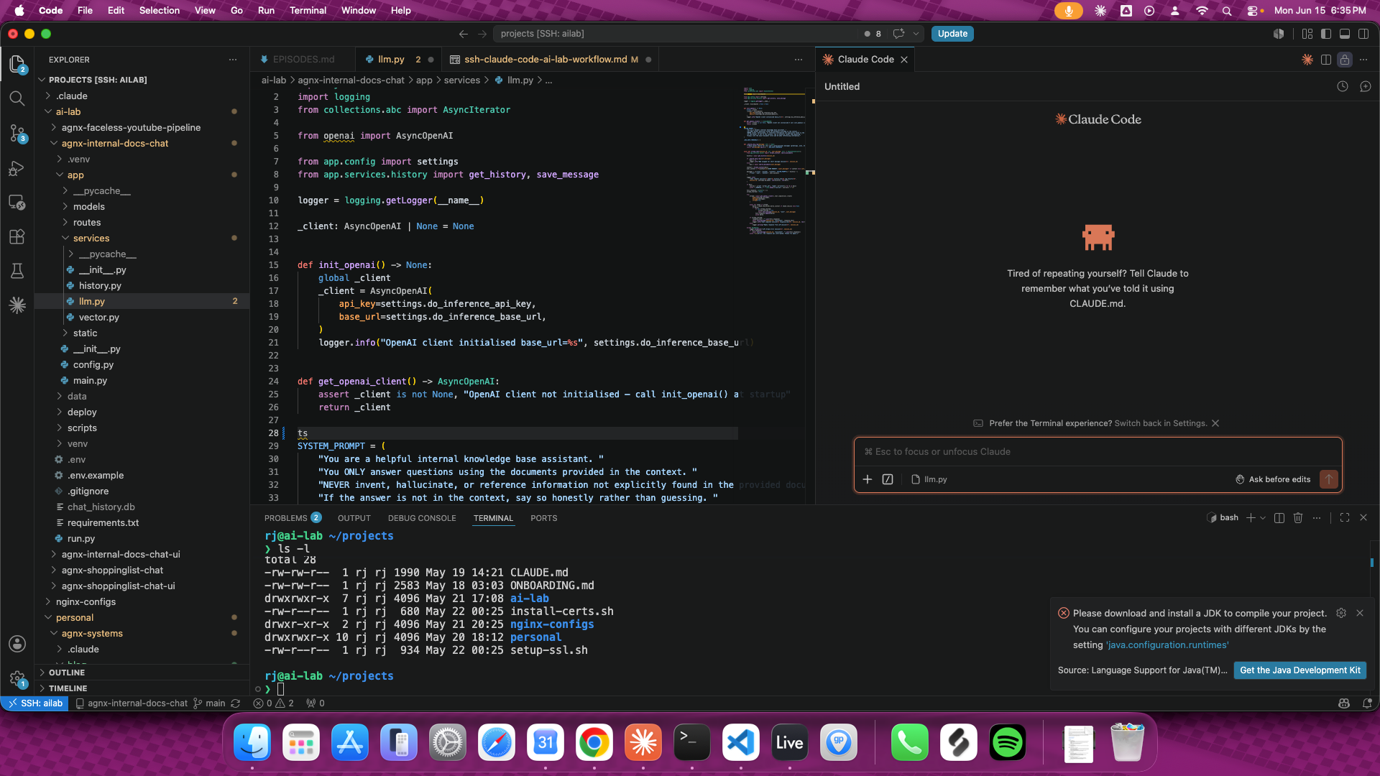Toggle the secondary side bar
This screenshot has height=776, width=1380.
coord(1363,34)
